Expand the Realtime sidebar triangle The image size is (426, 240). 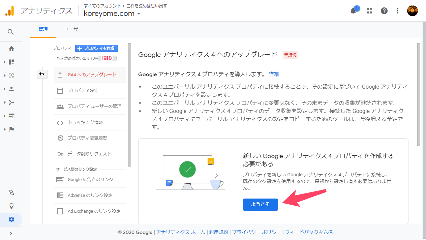5,76
